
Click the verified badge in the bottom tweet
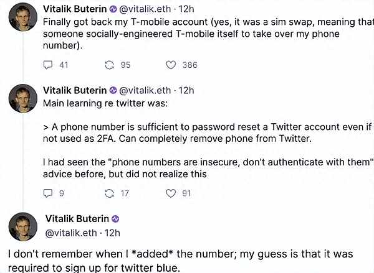[115, 219]
